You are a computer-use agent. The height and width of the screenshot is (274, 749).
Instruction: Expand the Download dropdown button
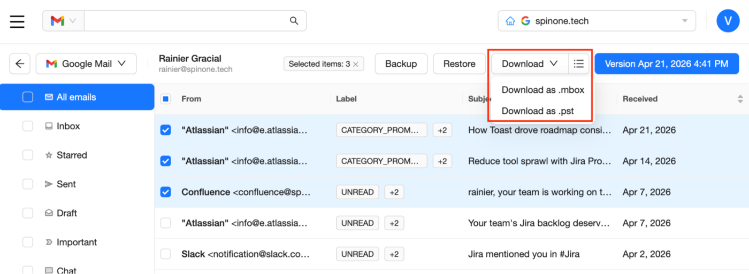(x=530, y=64)
